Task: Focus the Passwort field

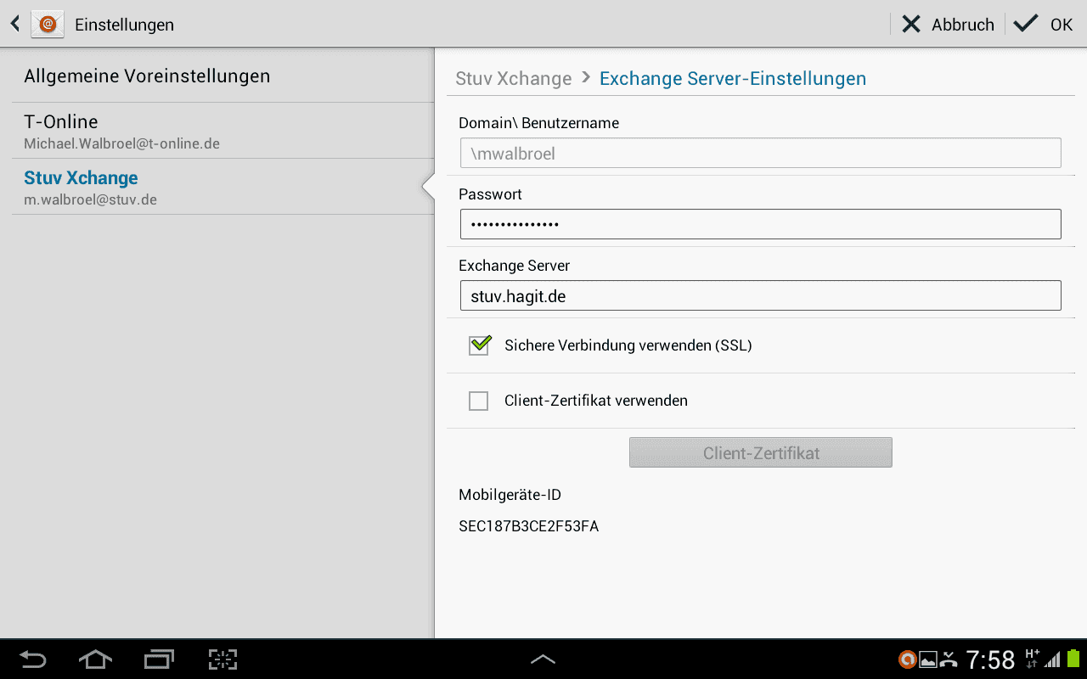Action: click(x=760, y=224)
